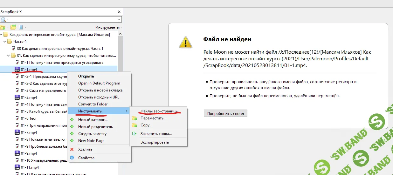Collapse the root course folder
Screen dimensions: 393x175
point(1,35)
